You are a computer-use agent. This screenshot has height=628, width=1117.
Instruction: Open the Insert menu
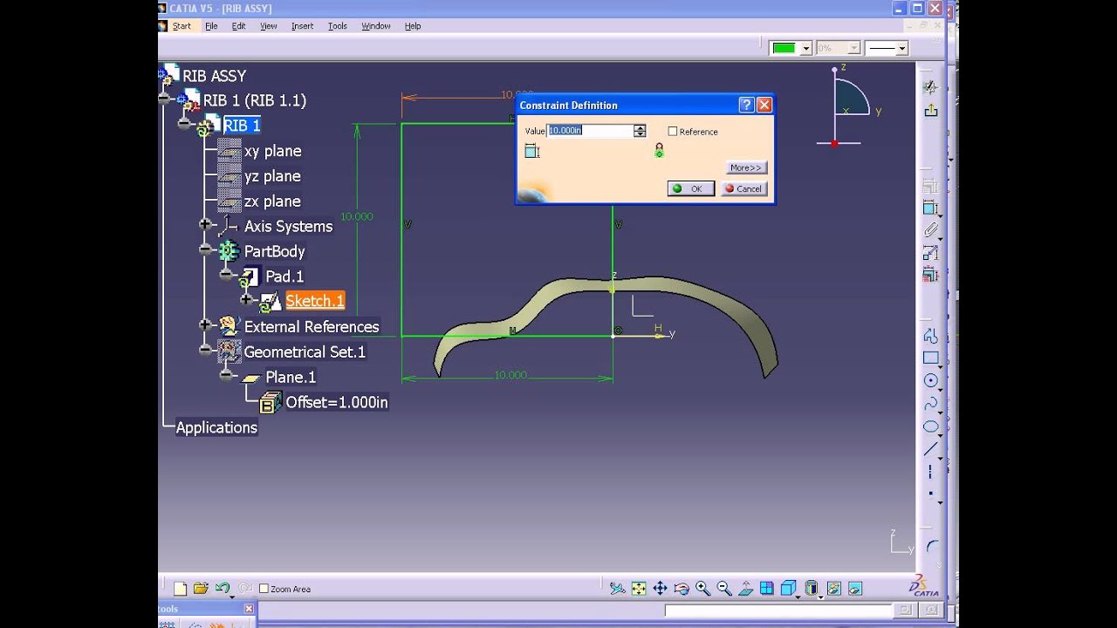302,26
